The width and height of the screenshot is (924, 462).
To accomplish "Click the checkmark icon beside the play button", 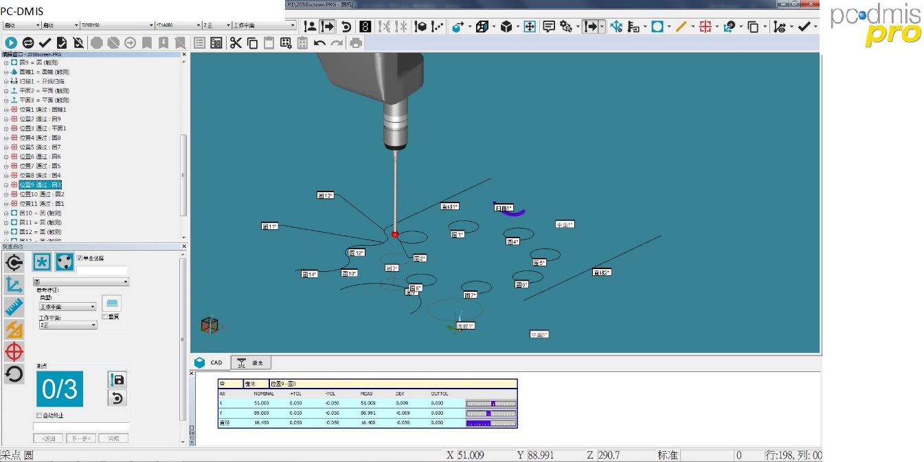I will pos(45,43).
